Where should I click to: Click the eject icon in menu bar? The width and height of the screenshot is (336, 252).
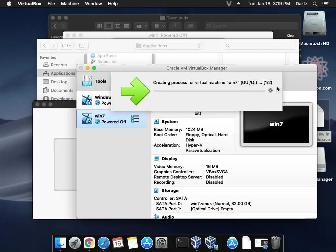pyautogui.click(x=238, y=4)
